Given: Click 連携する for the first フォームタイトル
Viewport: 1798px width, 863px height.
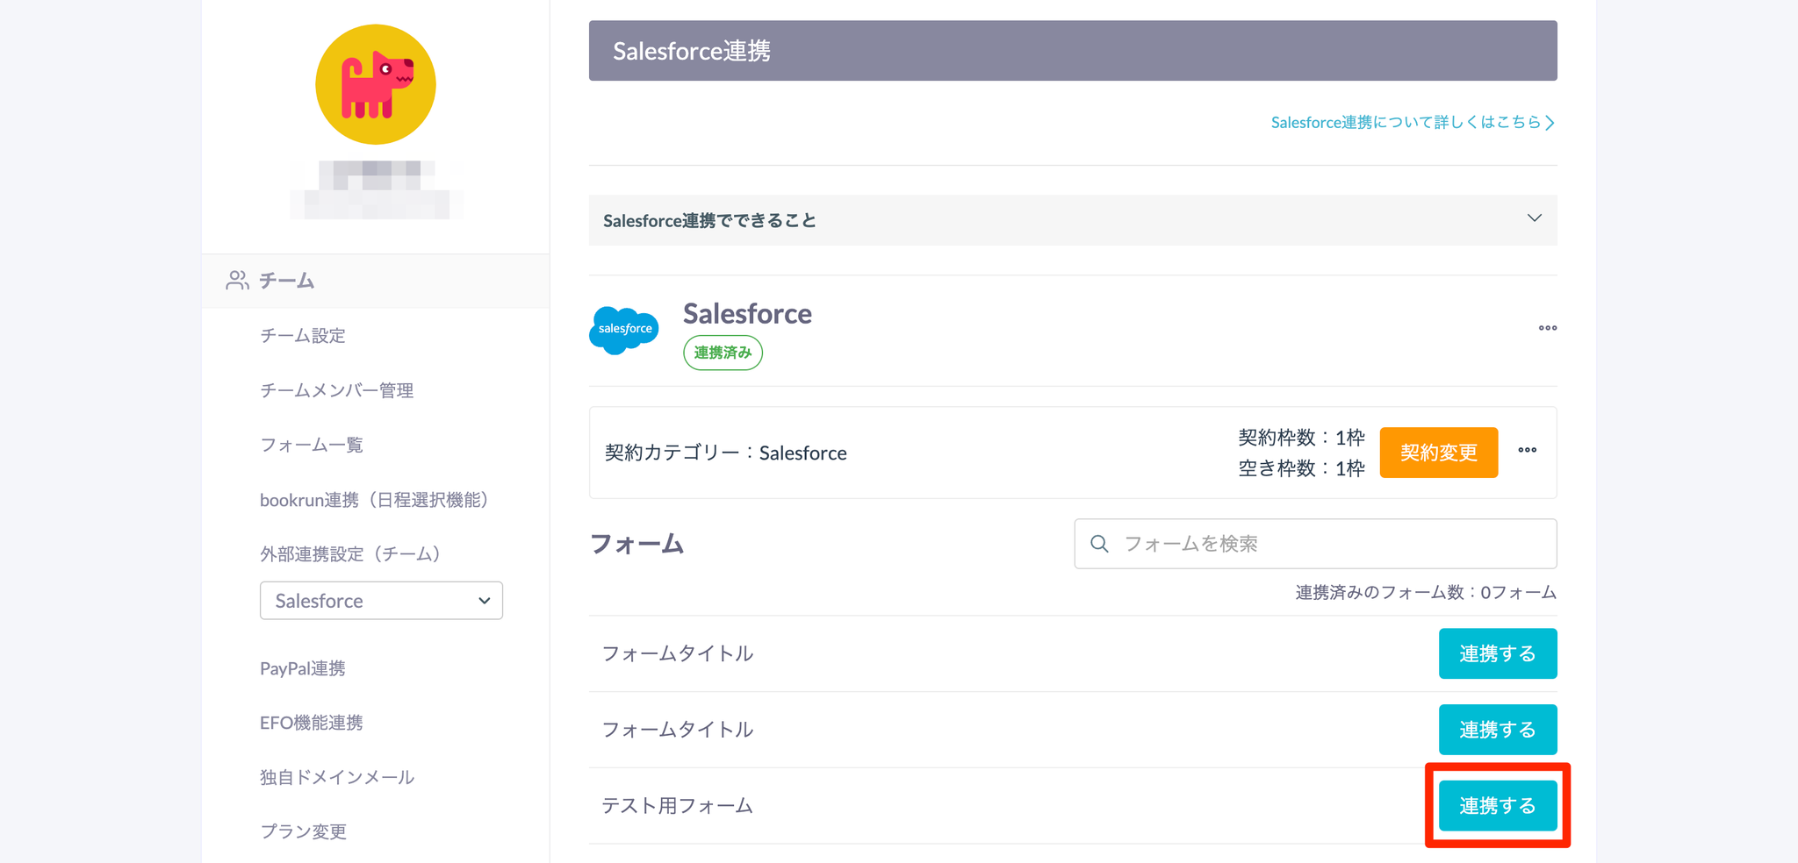Looking at the screenshot, I should tap(1497, 653).
